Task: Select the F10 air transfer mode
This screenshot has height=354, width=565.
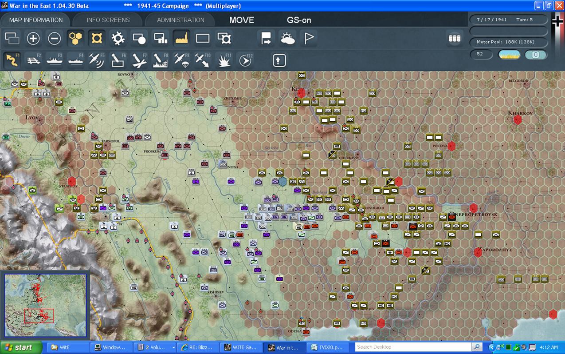Action: tap(203, 60)
